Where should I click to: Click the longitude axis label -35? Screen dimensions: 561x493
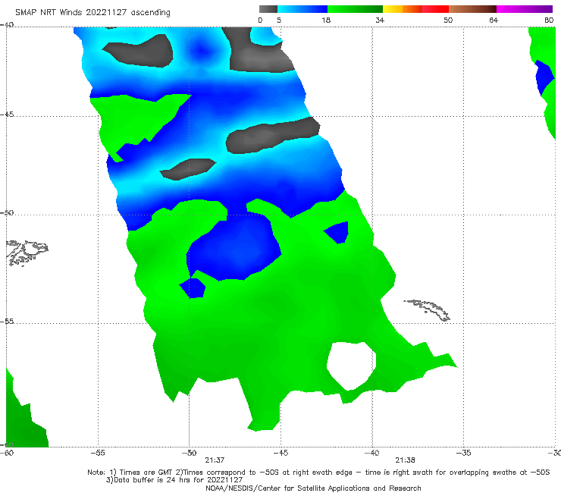[x=464, y=453]
